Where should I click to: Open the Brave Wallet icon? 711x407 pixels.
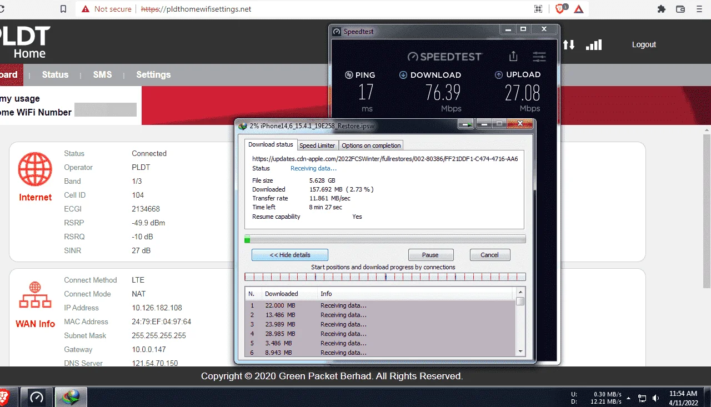click(x=680, y=9)
